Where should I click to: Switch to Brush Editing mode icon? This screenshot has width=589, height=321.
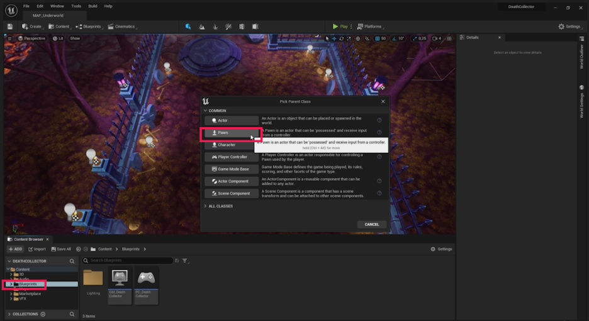click(x=255, y=26)
